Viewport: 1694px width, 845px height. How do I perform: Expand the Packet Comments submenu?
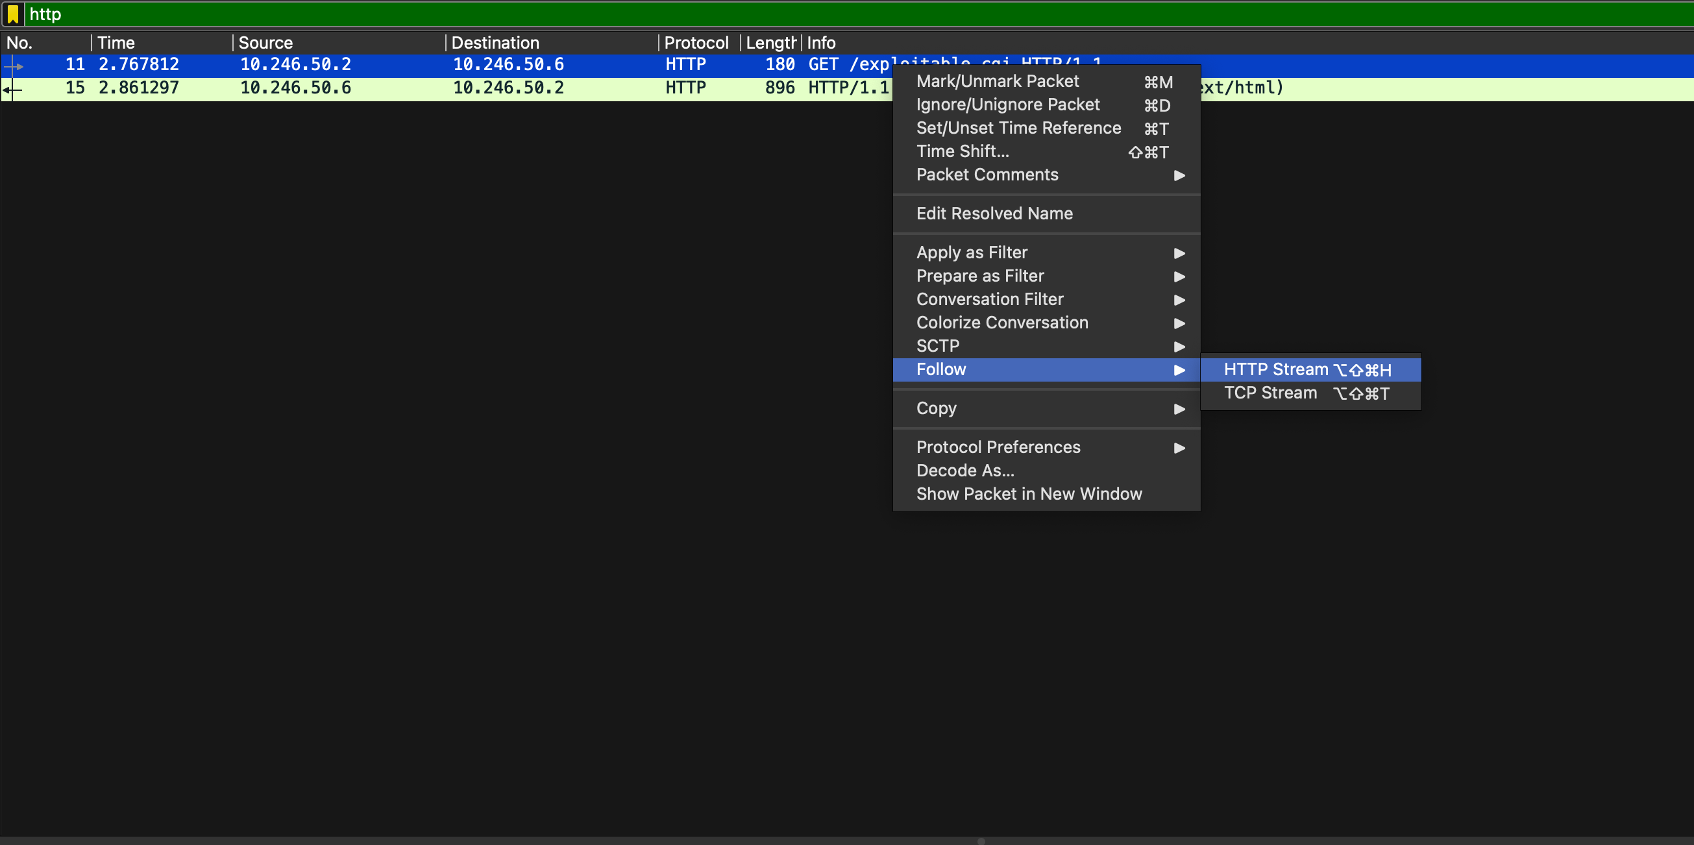coord(987,175)
